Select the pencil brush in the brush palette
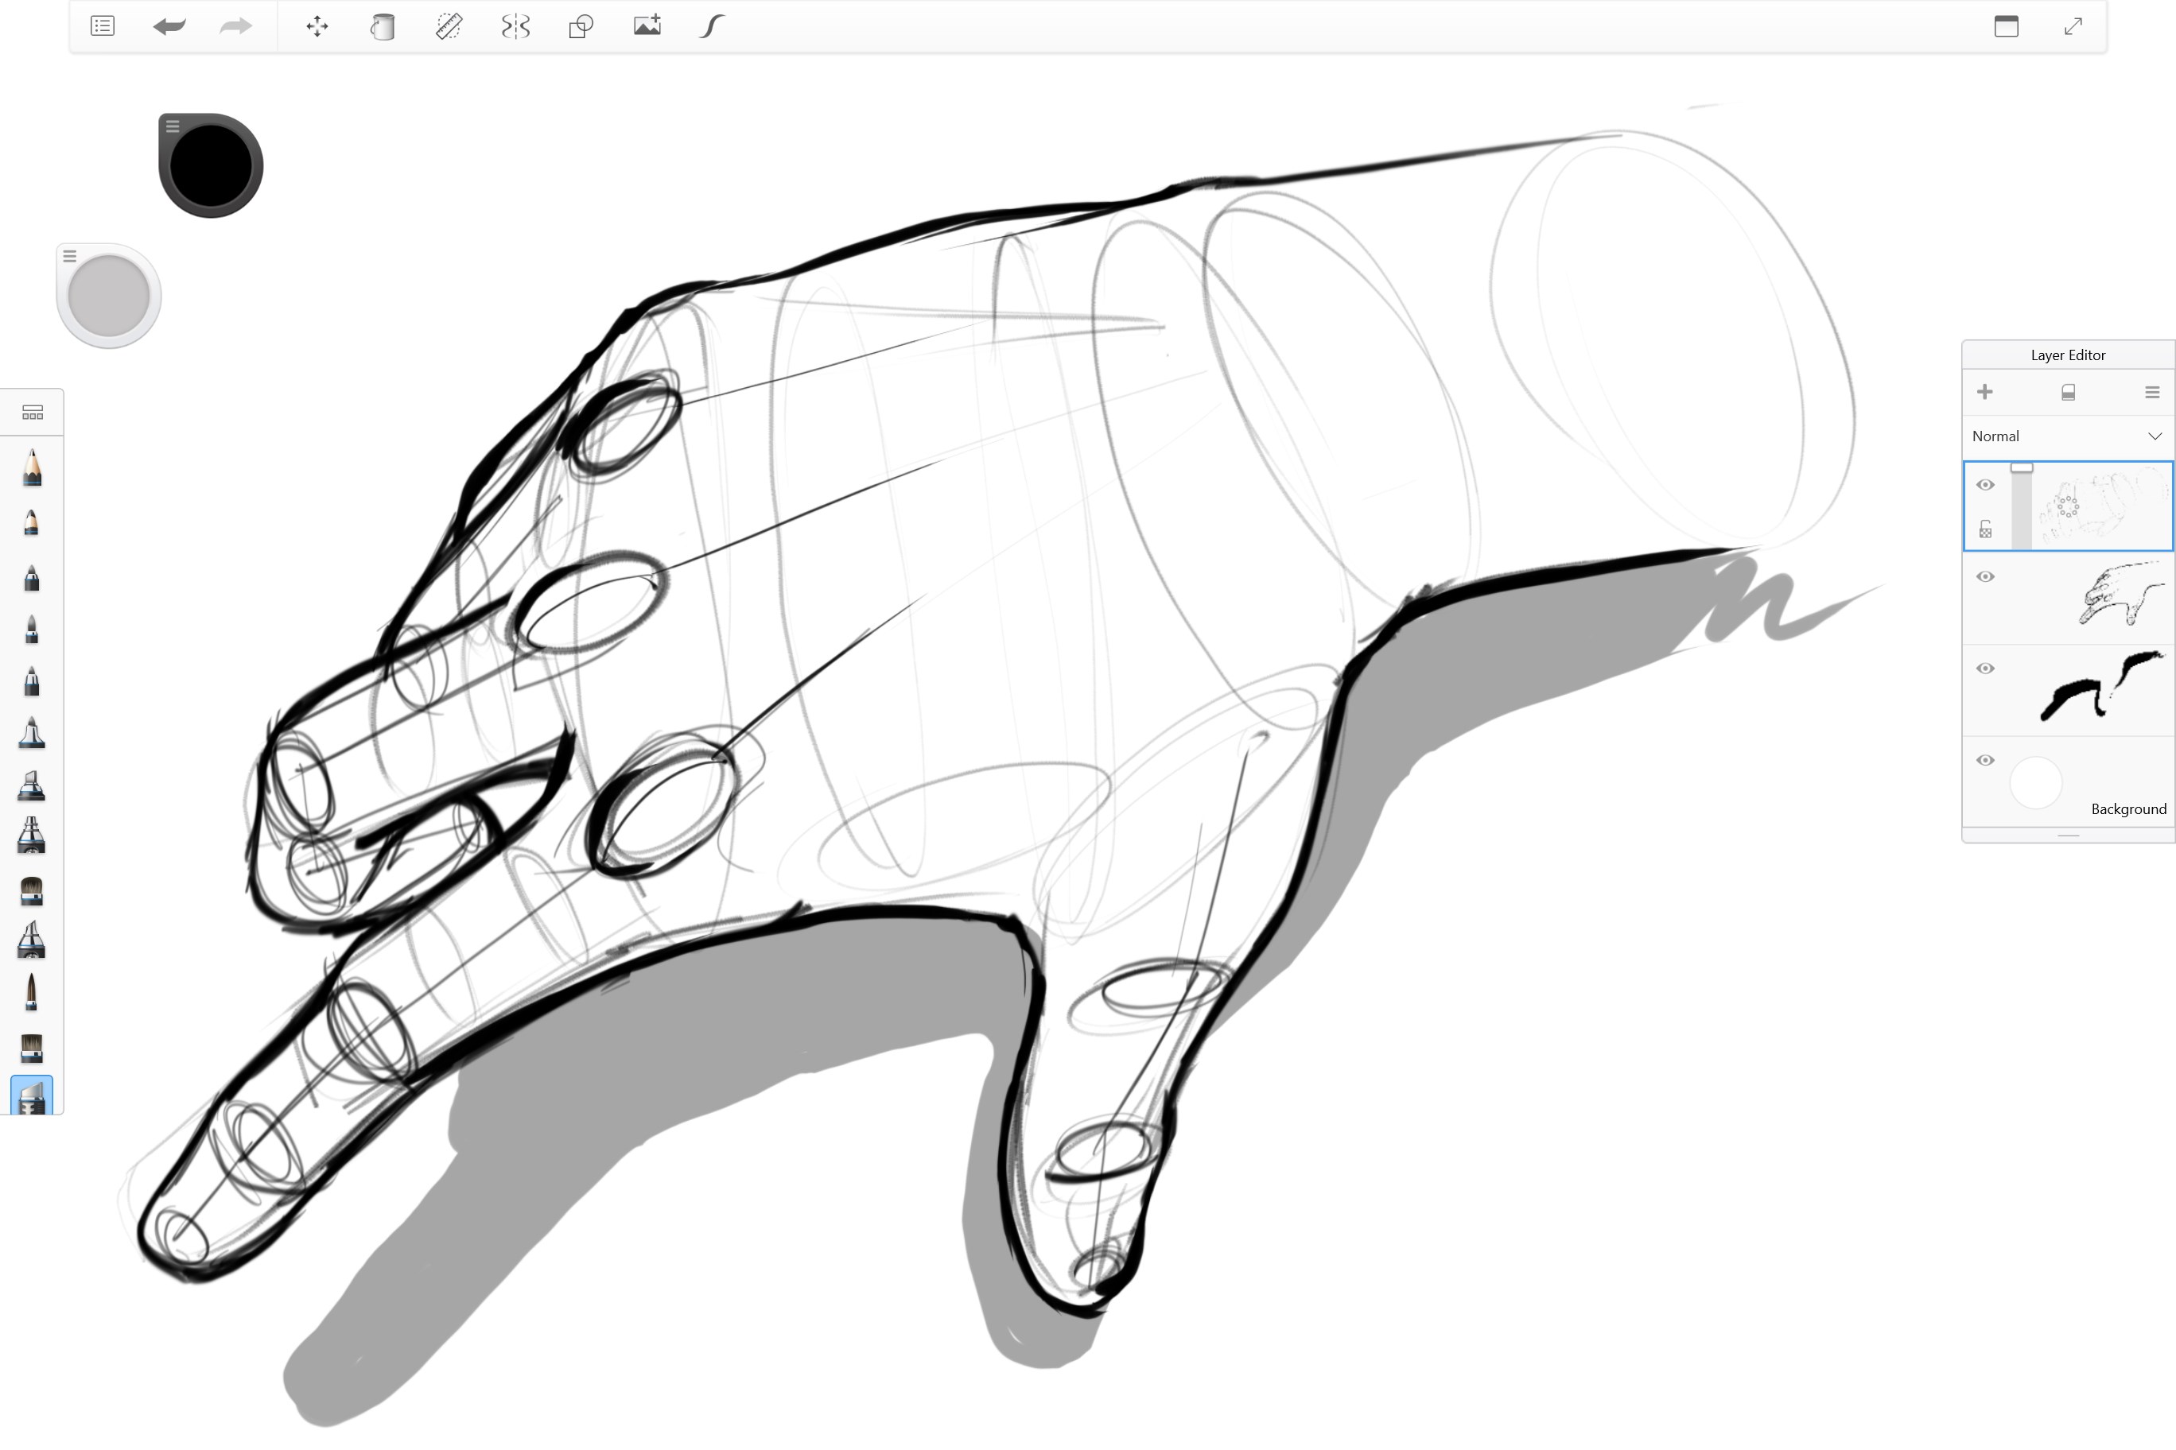 [33, 469]
